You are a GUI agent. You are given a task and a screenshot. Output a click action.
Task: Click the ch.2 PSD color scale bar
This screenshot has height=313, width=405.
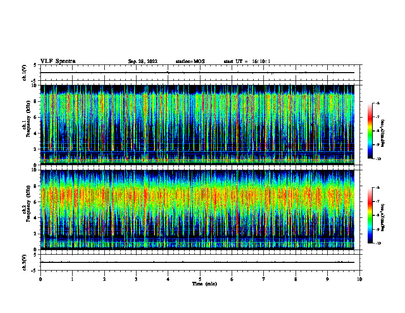click(370, 215)
